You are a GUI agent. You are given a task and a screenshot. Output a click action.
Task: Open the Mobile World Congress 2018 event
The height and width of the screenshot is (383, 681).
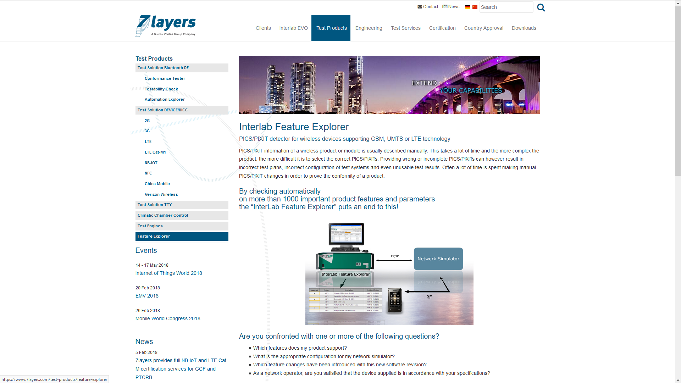click(x=168, y=318)
